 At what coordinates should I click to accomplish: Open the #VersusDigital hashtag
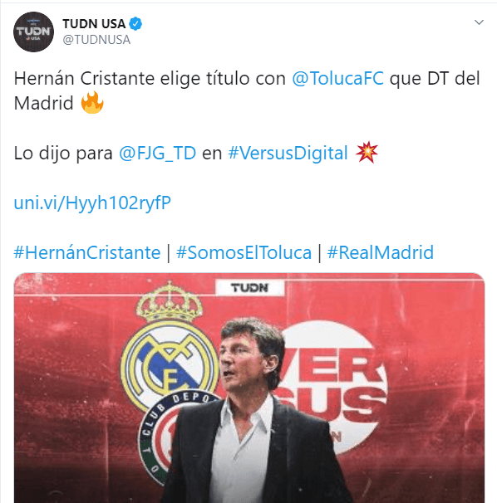point(288,153)
